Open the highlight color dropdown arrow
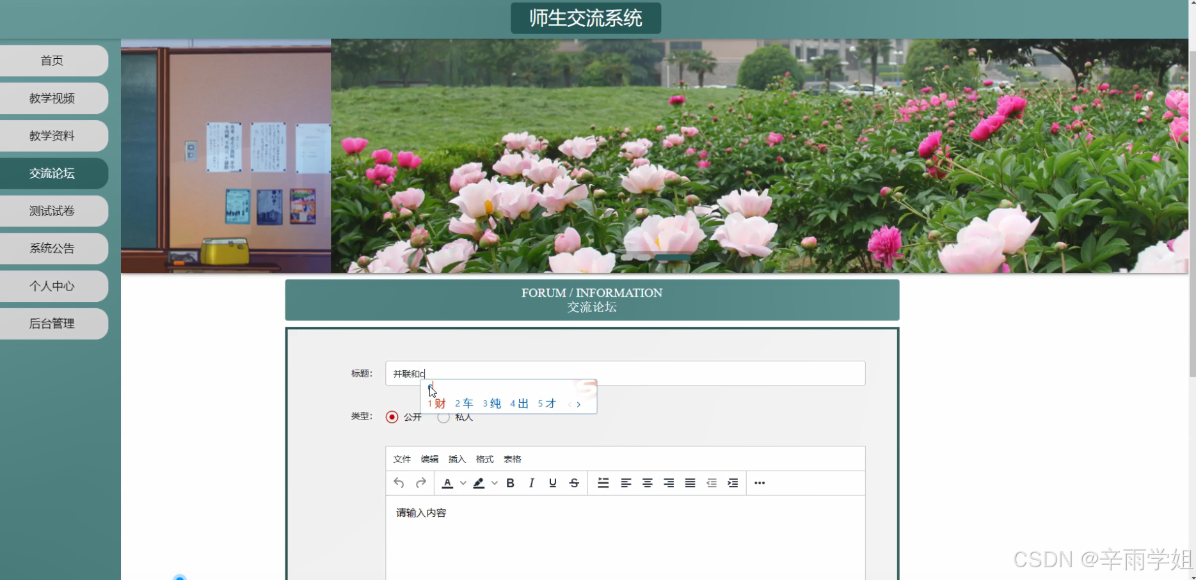The image size is (1196, 580). [x=493, y=483]
